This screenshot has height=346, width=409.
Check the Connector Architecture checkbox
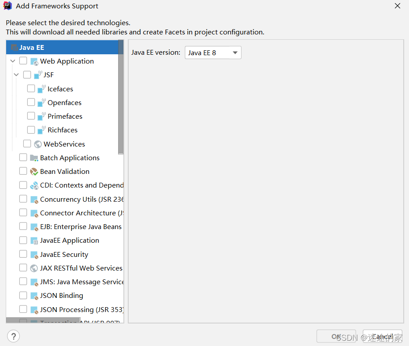23,213
